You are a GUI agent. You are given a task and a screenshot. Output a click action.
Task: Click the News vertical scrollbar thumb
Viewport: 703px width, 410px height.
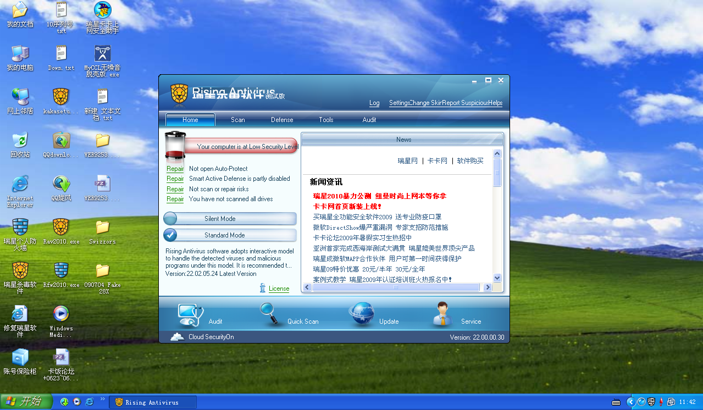(497, 173)
